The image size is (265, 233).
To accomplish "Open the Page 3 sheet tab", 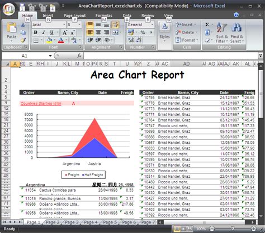I will pyautogui.click(x=72, y=222).
